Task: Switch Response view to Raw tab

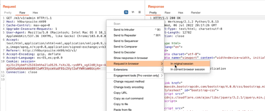Action: [x=167, y=13]
